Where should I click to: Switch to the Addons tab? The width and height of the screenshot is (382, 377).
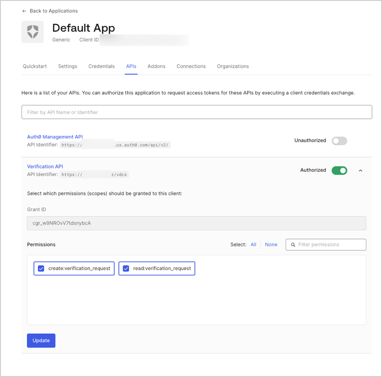(156, 66)
